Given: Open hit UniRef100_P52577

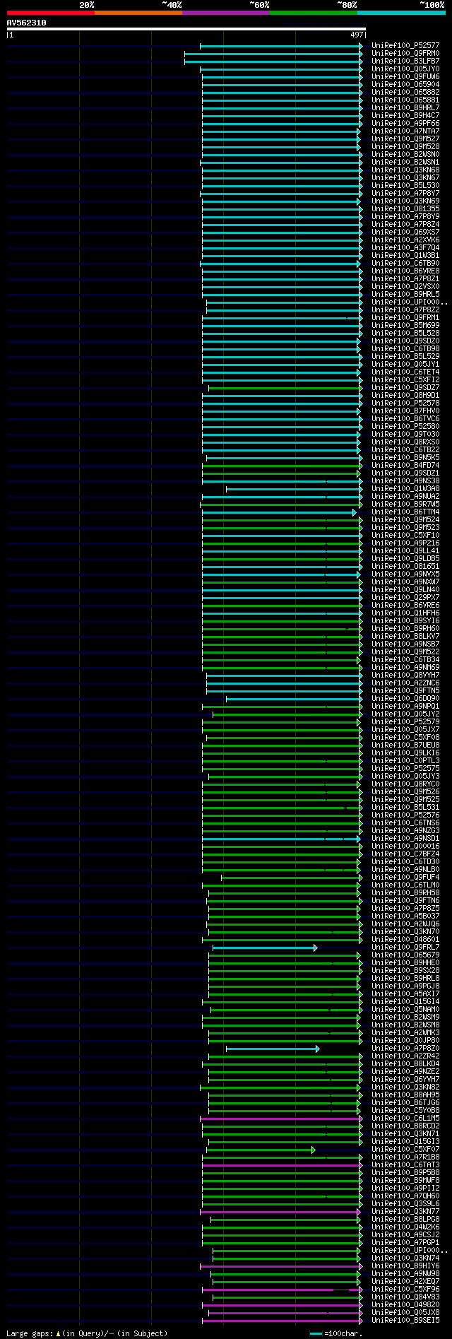Looking at the screenshot, I should [x=405, y=46].
